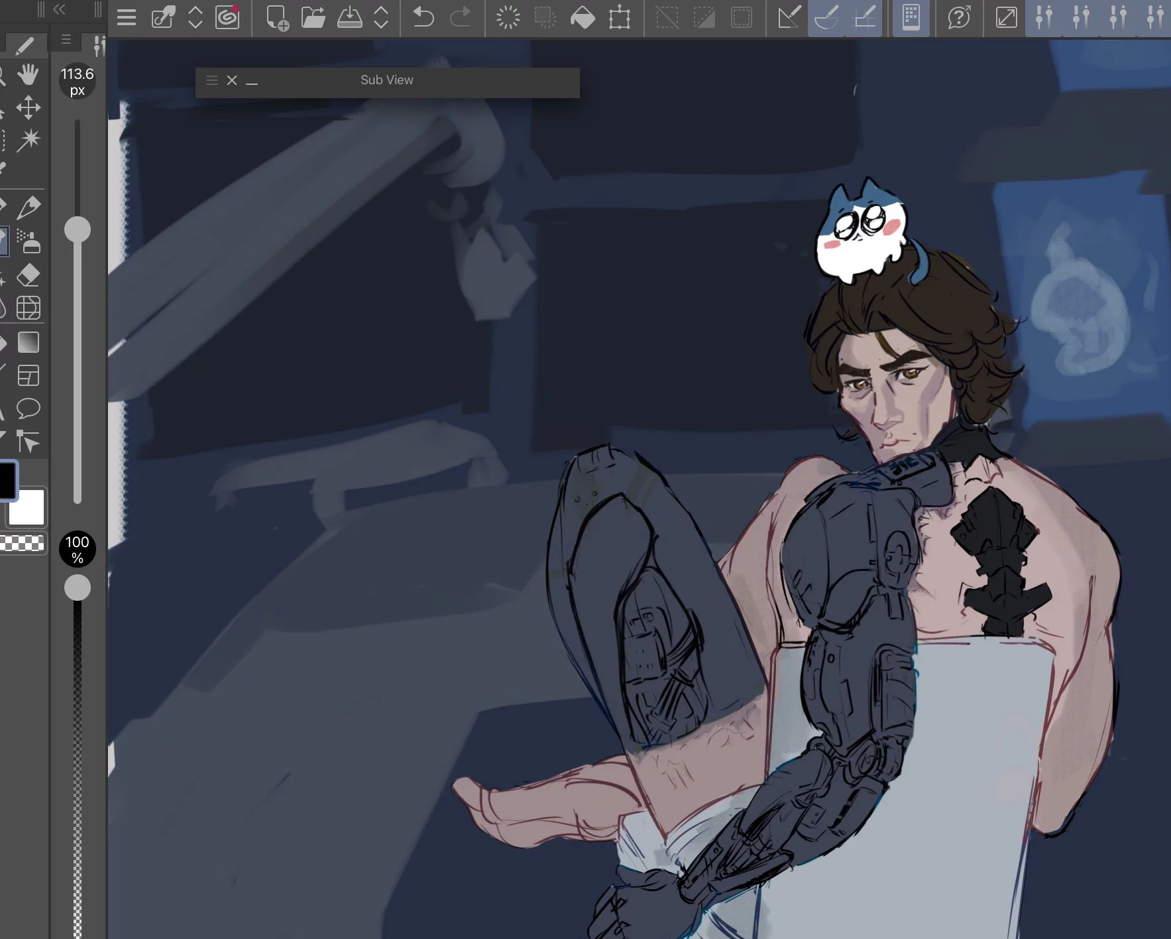The height and width of the screenshot is (939, 1171).
Task: Click the Clear layer icon
Action: click(x=508, y=17)
